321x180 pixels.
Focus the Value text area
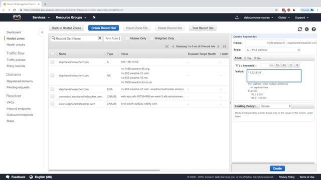tap(274, 75)
